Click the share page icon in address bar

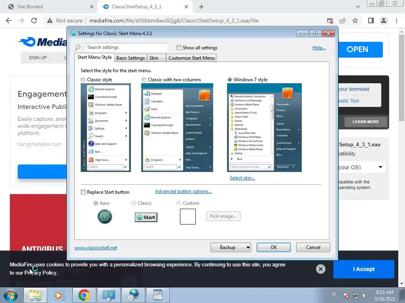coord(343,21)
